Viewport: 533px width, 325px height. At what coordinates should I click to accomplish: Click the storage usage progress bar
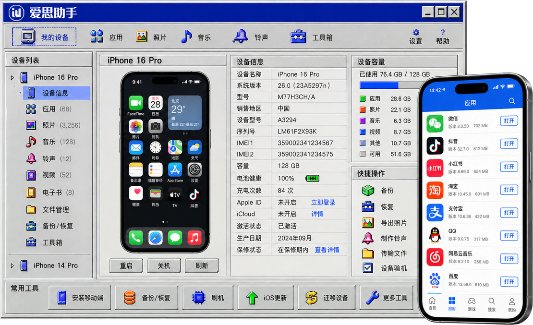[389, 85]
